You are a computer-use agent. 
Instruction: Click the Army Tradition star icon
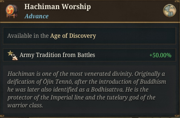coord(13,55)
